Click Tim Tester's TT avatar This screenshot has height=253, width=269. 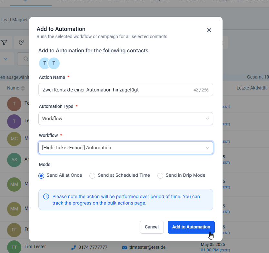(x=14, y=247)
